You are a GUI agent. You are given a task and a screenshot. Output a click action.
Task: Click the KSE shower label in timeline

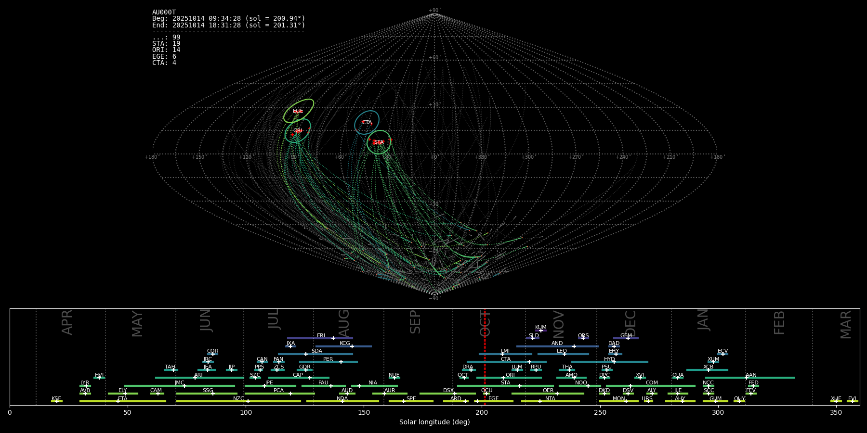[x=56, y=399]
